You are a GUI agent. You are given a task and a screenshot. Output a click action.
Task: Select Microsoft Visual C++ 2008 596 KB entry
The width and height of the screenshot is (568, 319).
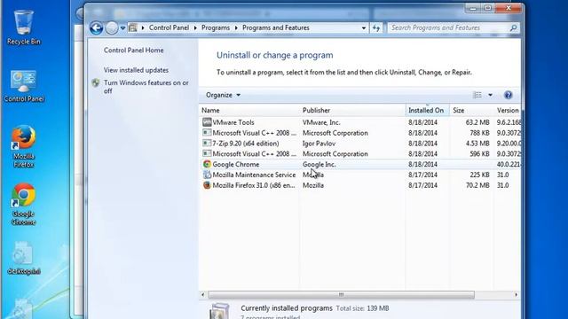point(360,153)
